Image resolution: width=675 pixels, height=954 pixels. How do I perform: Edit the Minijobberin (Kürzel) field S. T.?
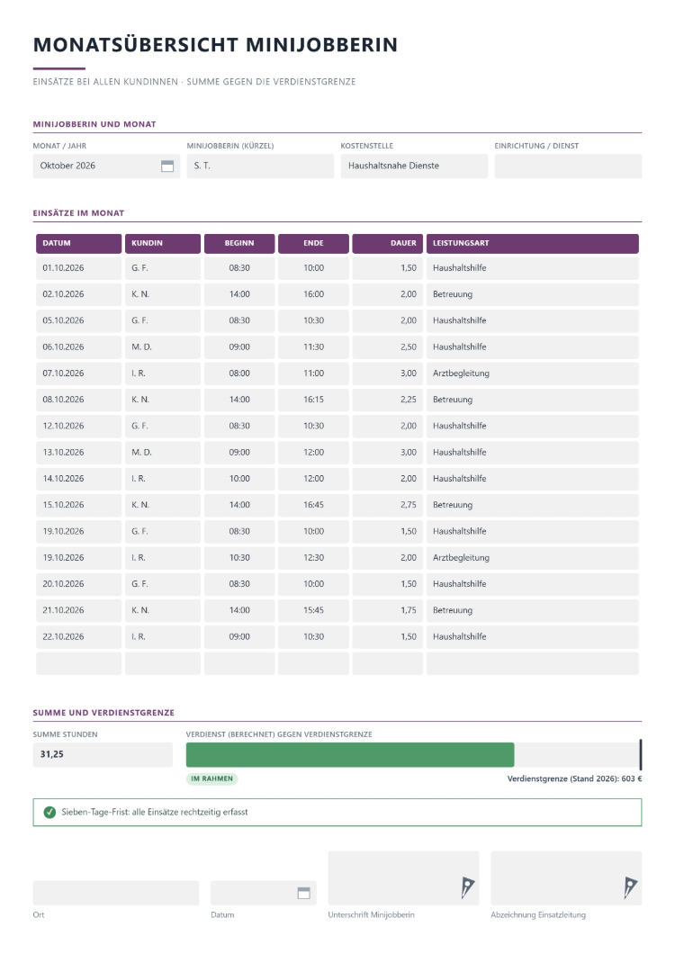pos(260,166)
